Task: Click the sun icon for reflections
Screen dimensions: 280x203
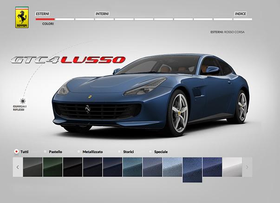Action: (22, 101)
